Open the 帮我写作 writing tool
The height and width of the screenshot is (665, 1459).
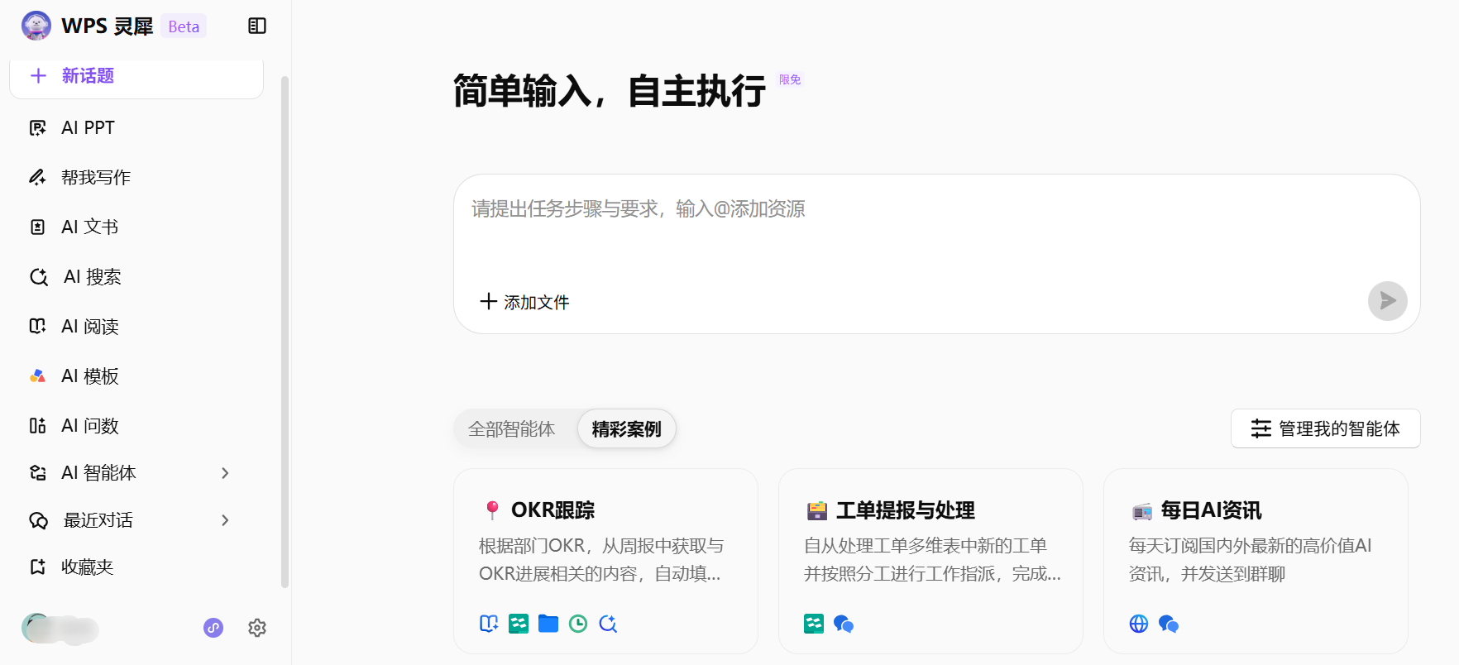(x=95, y=178)
